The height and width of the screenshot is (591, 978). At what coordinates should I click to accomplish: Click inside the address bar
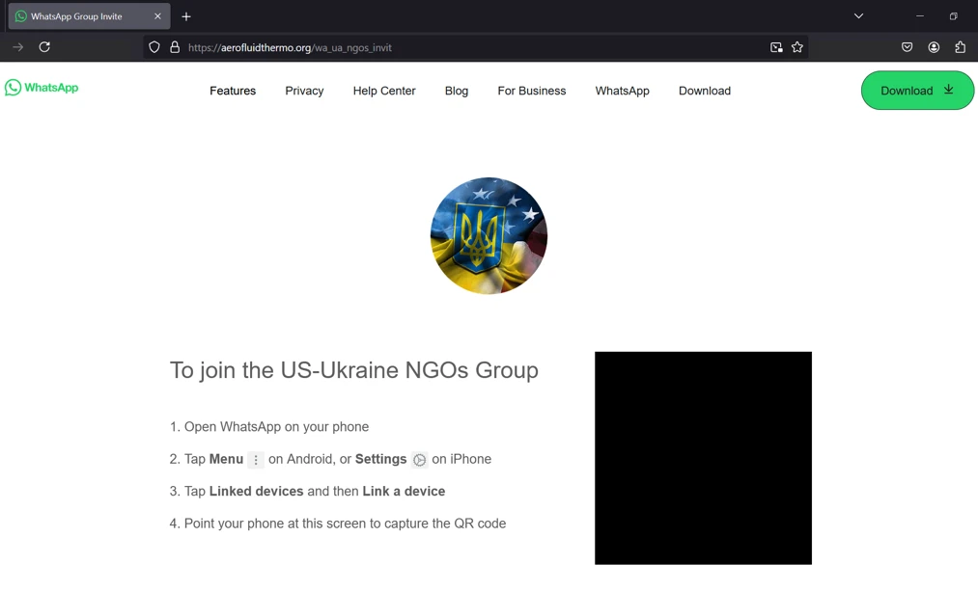386,46
